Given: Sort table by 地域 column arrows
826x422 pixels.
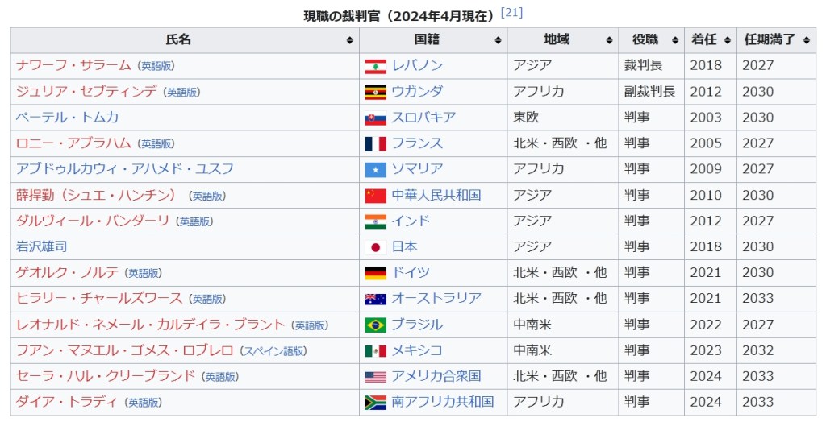Looking at the screenshot, I should click(x=609, y=40).
